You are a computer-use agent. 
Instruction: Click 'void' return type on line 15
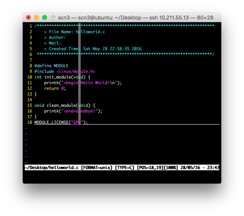pos(39,105)
